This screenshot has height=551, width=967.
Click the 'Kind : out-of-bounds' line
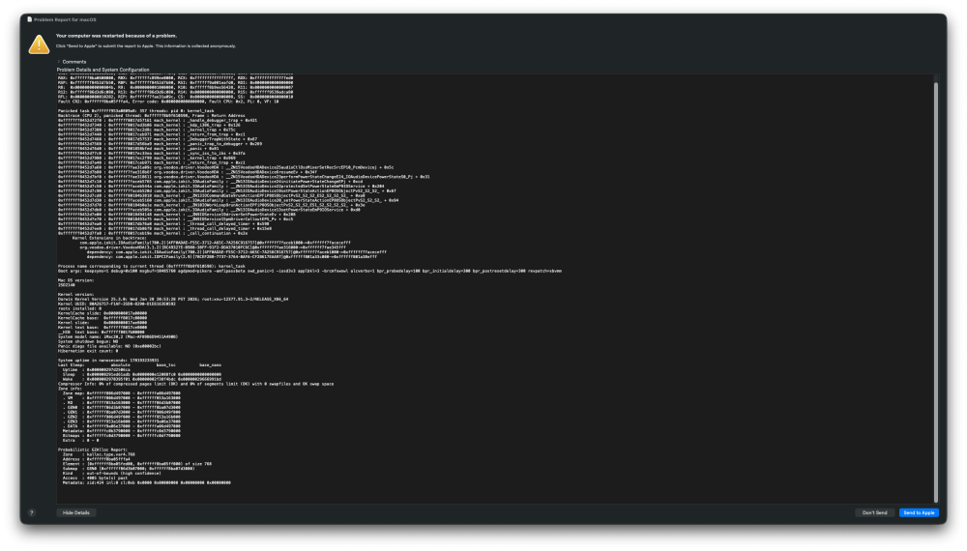tap(111, 474)
